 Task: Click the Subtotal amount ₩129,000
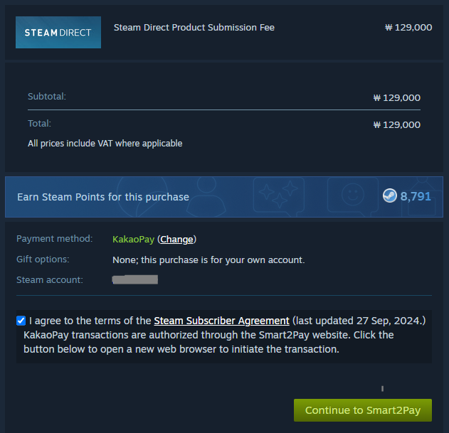(x=397, y=98)
